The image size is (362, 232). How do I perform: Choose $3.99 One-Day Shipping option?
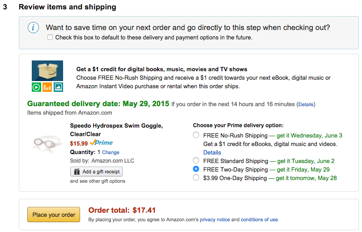tap(196, 178)
